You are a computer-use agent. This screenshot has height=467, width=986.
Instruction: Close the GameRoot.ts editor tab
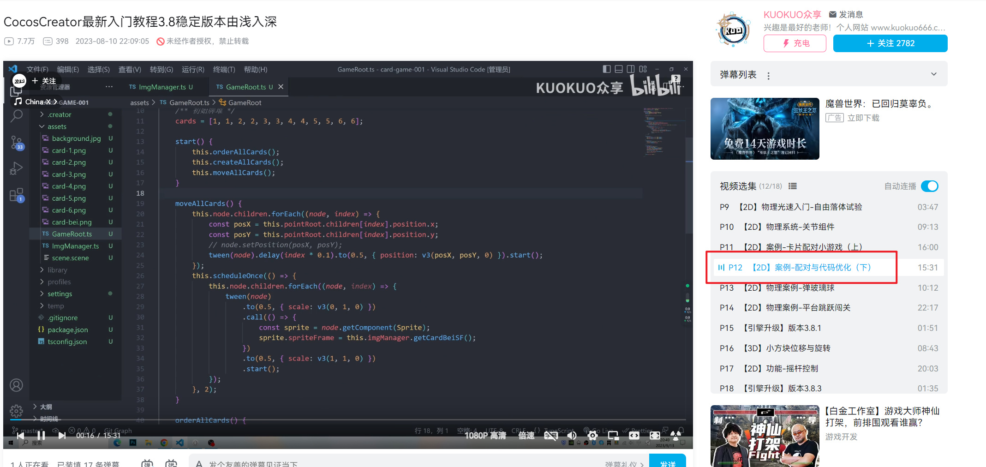click(281, 87)
